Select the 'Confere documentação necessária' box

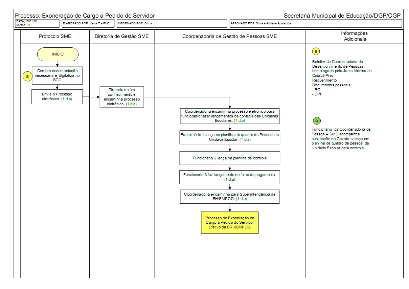point(57,75)
